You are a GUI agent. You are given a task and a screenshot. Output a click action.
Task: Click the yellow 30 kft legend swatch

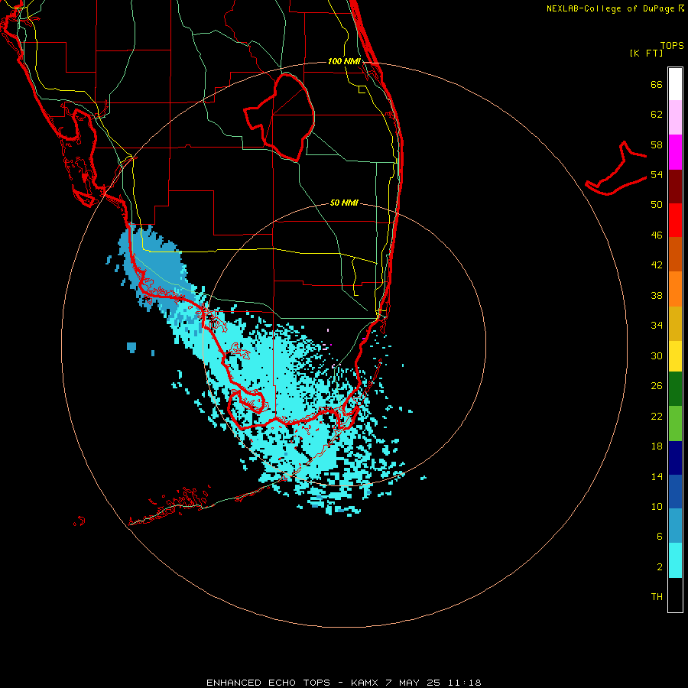click(x=675, y=356)
